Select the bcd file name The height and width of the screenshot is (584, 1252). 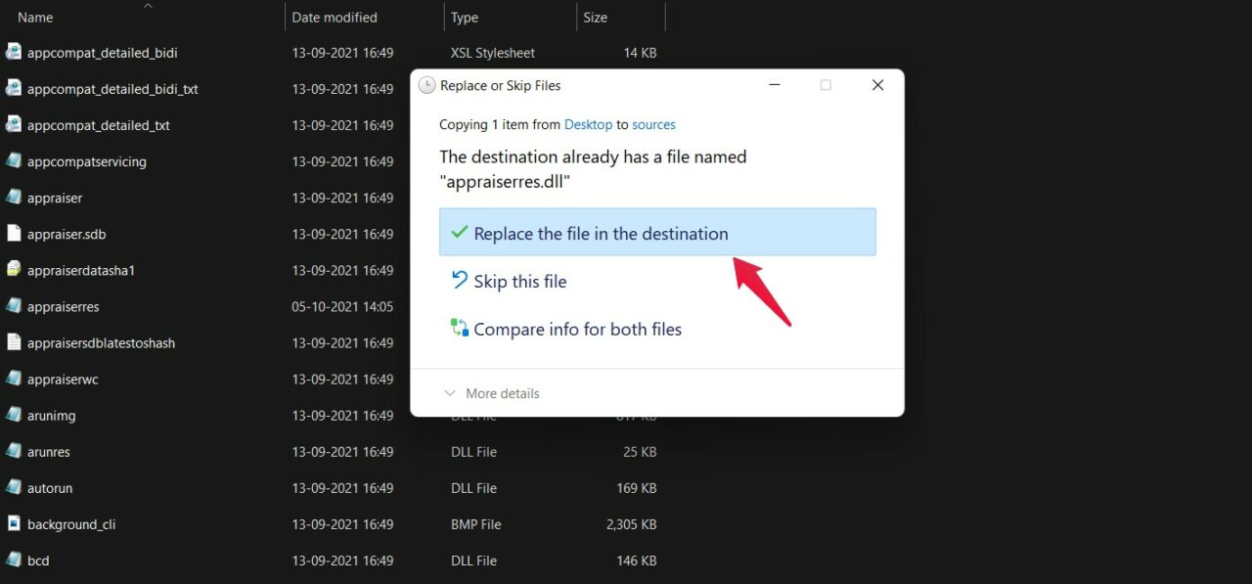point(38,561)
